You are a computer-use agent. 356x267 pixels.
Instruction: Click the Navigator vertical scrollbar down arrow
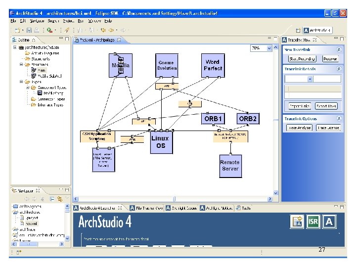(67, 238)
